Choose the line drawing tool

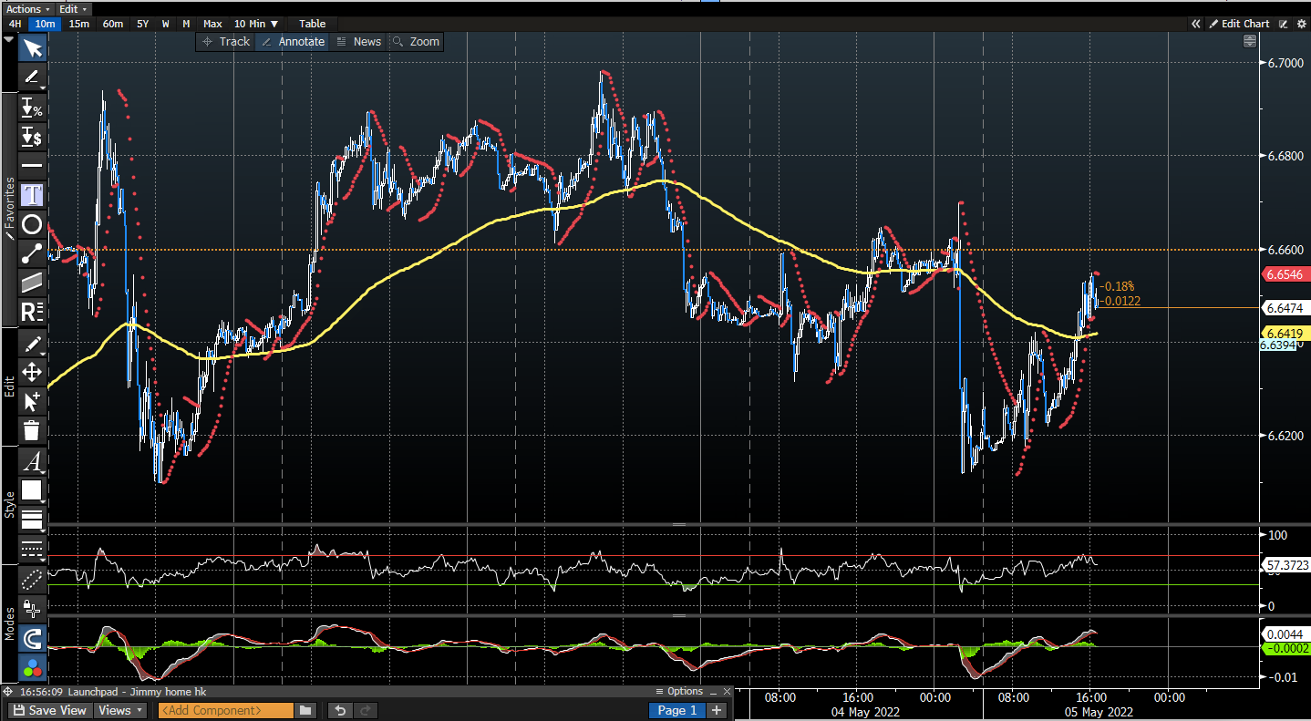point(32,77)
